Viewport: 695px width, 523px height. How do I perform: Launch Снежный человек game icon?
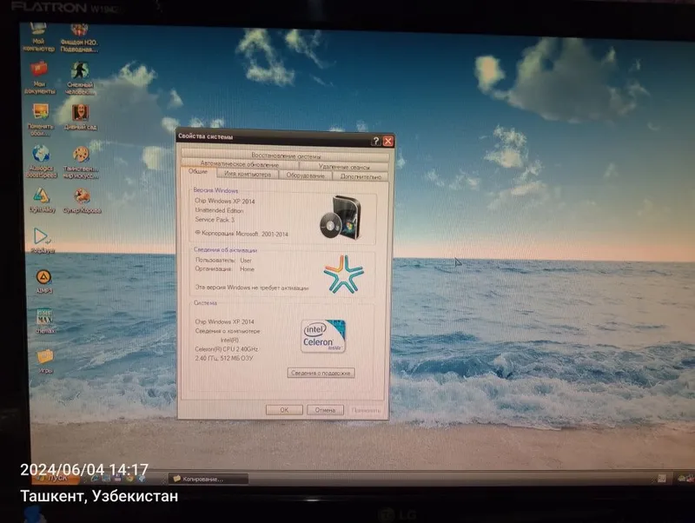[80, 77]
